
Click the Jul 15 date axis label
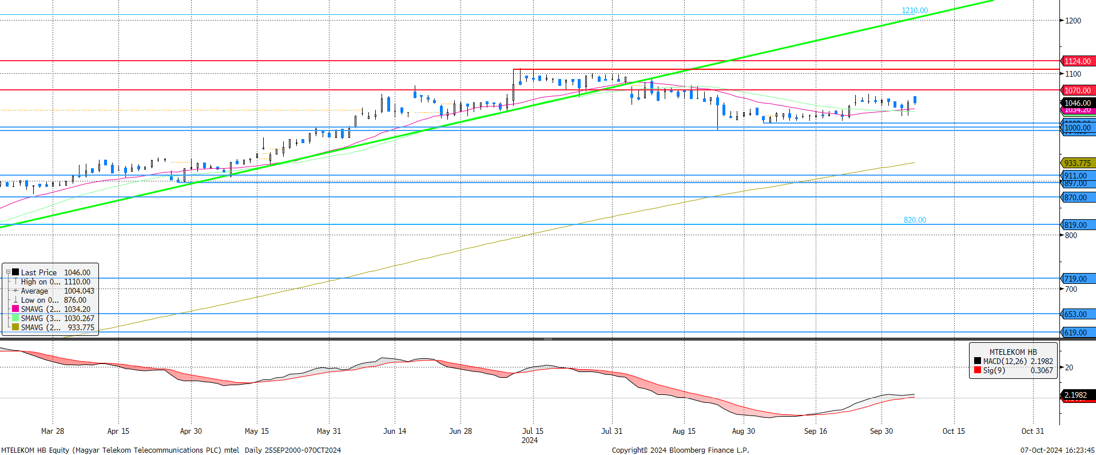[533, 431]
